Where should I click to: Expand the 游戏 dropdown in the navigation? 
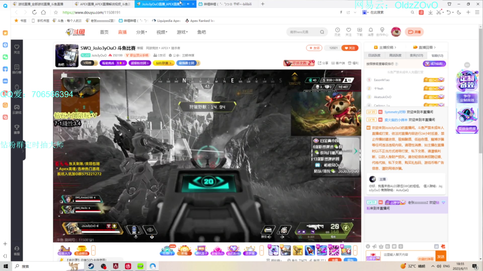182,32
